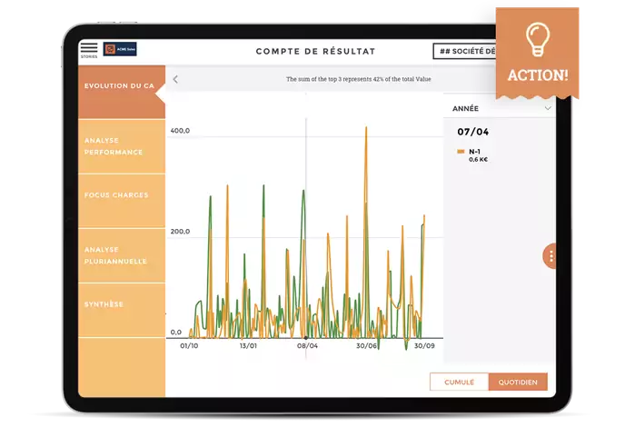This screenshot has height=427, width=625.
Task: Click the back arrow above the chart
Action: pos(175,80)
